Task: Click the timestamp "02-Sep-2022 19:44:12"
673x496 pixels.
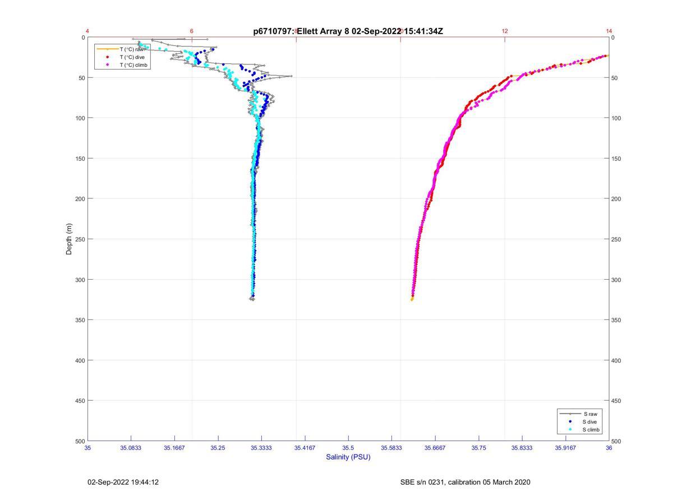Action: tap(123, 482)
